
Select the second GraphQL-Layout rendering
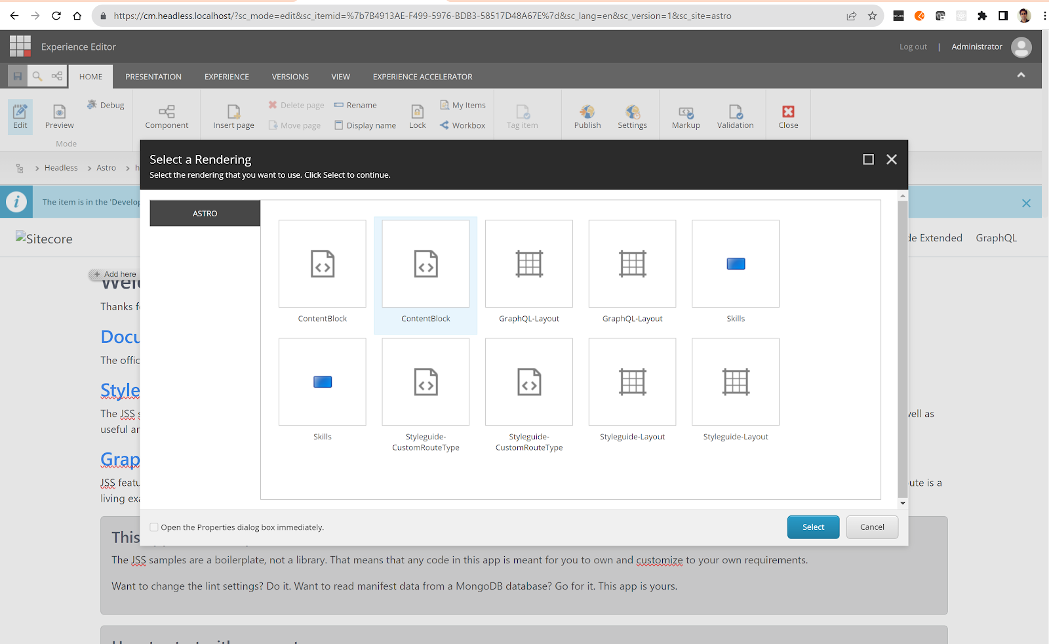[x=632, y=264]
